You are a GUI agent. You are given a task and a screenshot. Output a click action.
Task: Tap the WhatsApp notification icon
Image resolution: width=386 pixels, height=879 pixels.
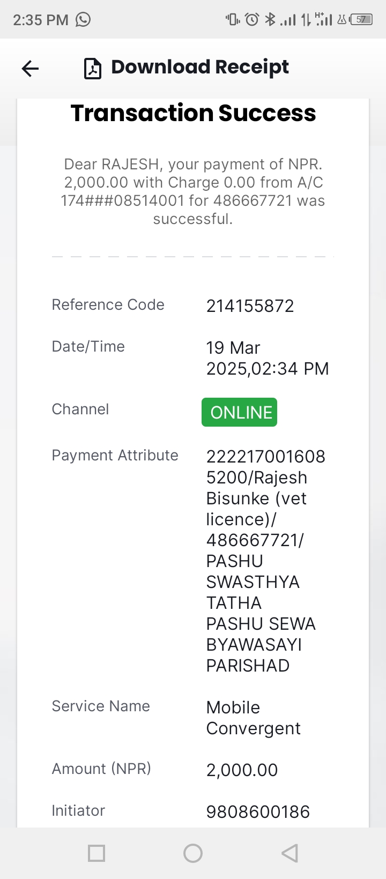click(83, 20)
